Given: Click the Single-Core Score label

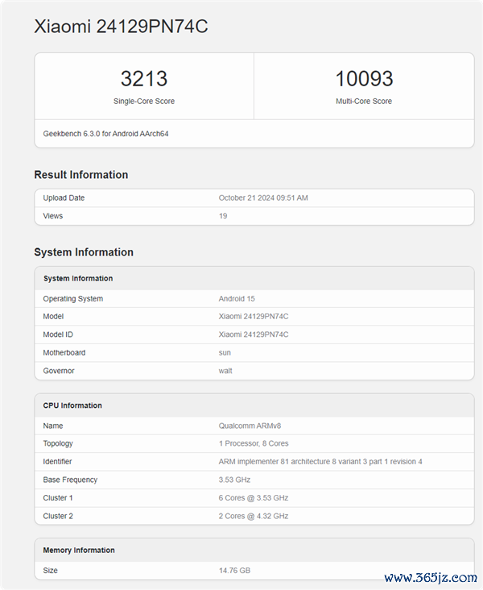Looking at the screenshot, I should coord(144,102).
